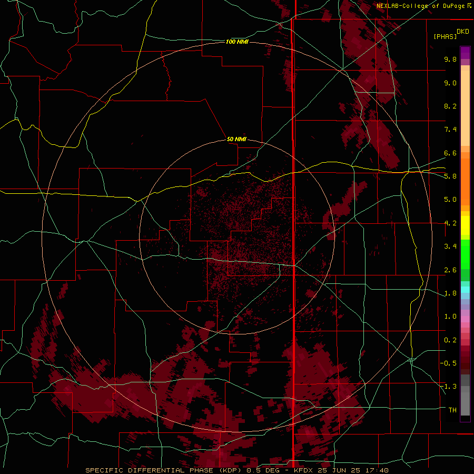
Task: Click the 100 NMI range ring label
Action: pos(237,42)
